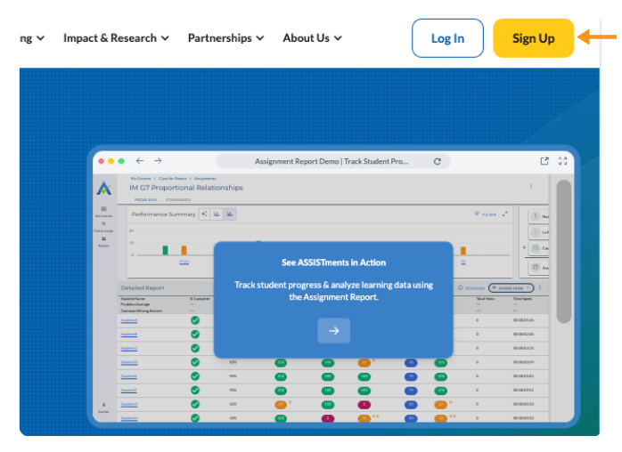This screenshot has width=622, height=452.
Task: Click the My Courses breadcrumb link
Action: point(141,179)
